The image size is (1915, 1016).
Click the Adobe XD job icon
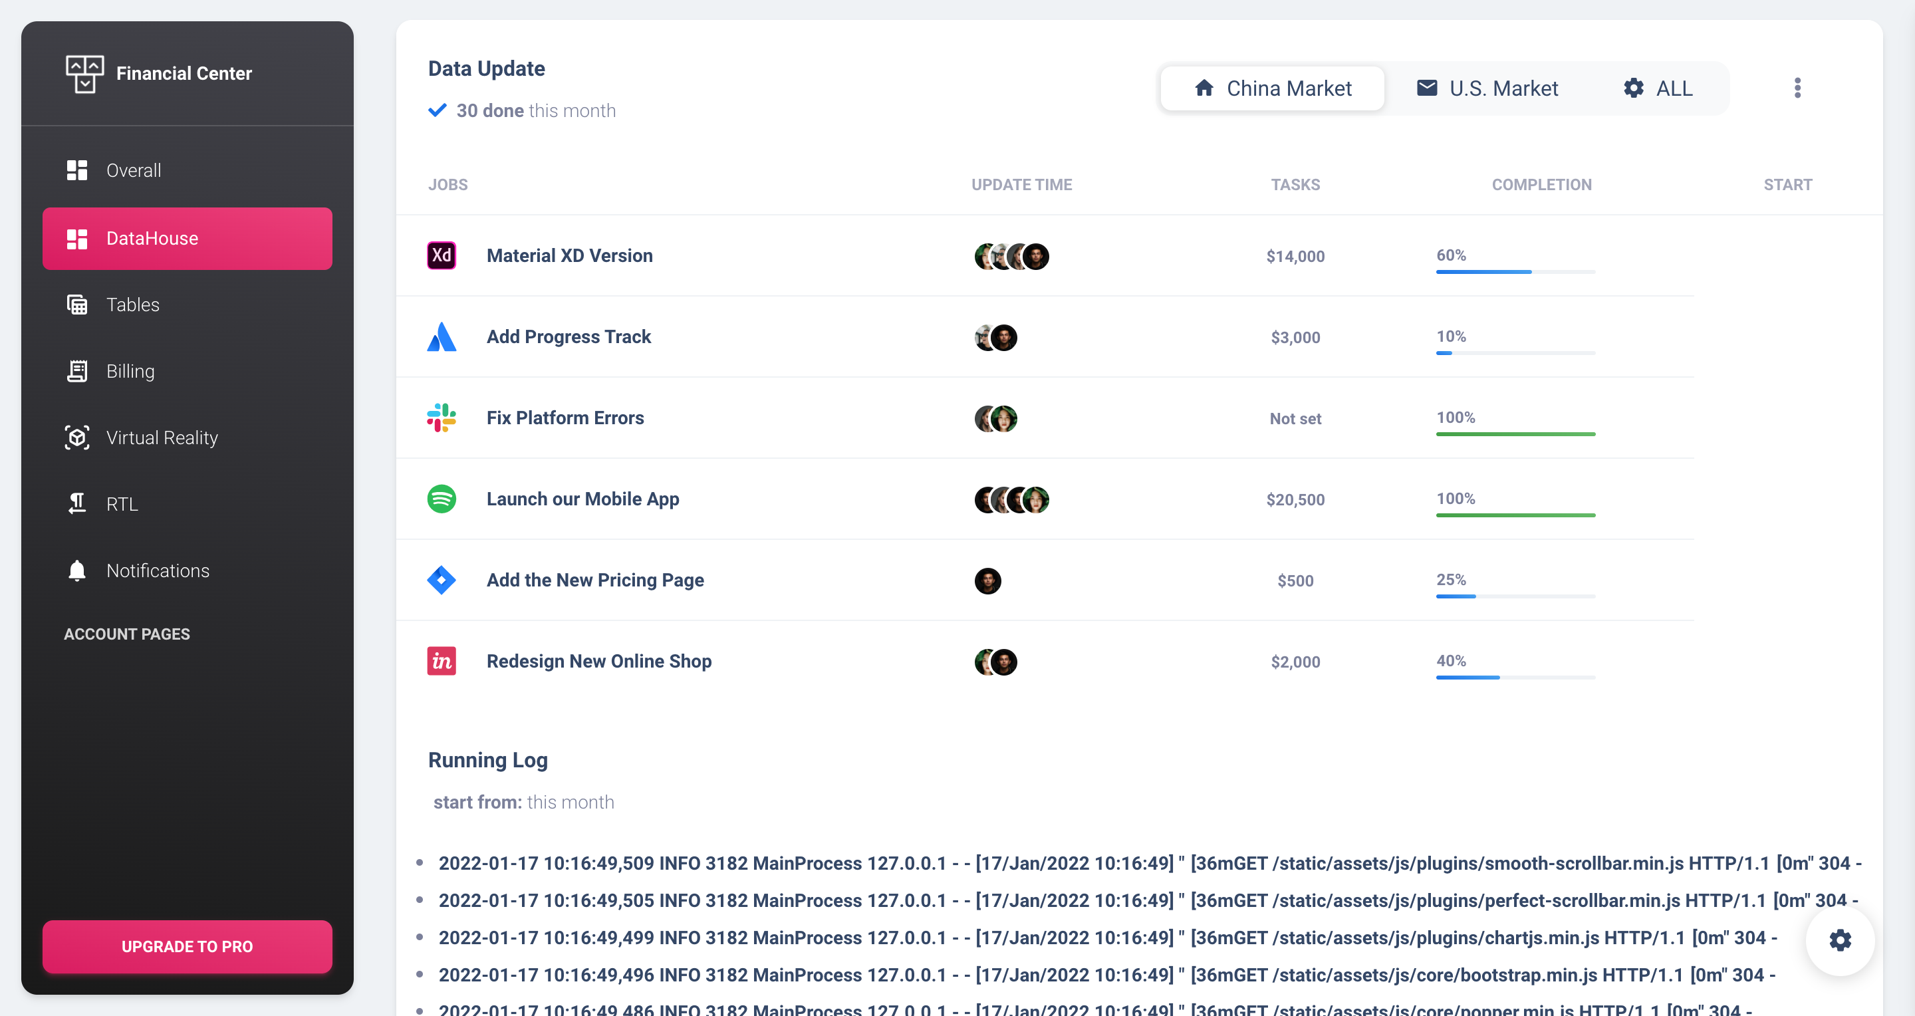pyautogui.click(x=441, y=256)
